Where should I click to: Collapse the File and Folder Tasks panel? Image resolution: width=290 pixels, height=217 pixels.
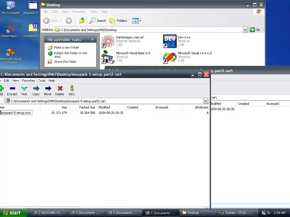pos(92,40)
